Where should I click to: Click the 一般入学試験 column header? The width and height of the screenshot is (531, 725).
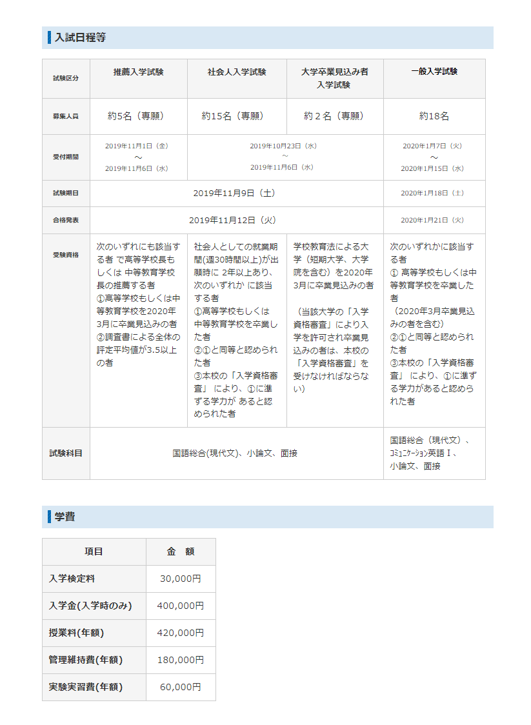pyautogui.click(x=434, y=72)
